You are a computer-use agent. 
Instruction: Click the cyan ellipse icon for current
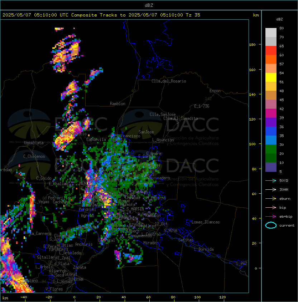[271, 225]
